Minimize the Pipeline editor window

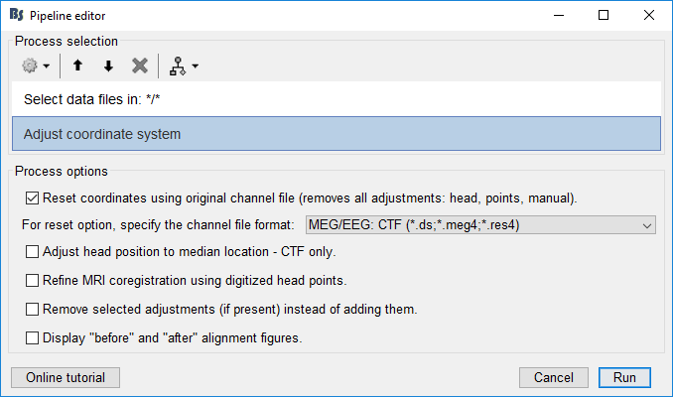point(558,16)
